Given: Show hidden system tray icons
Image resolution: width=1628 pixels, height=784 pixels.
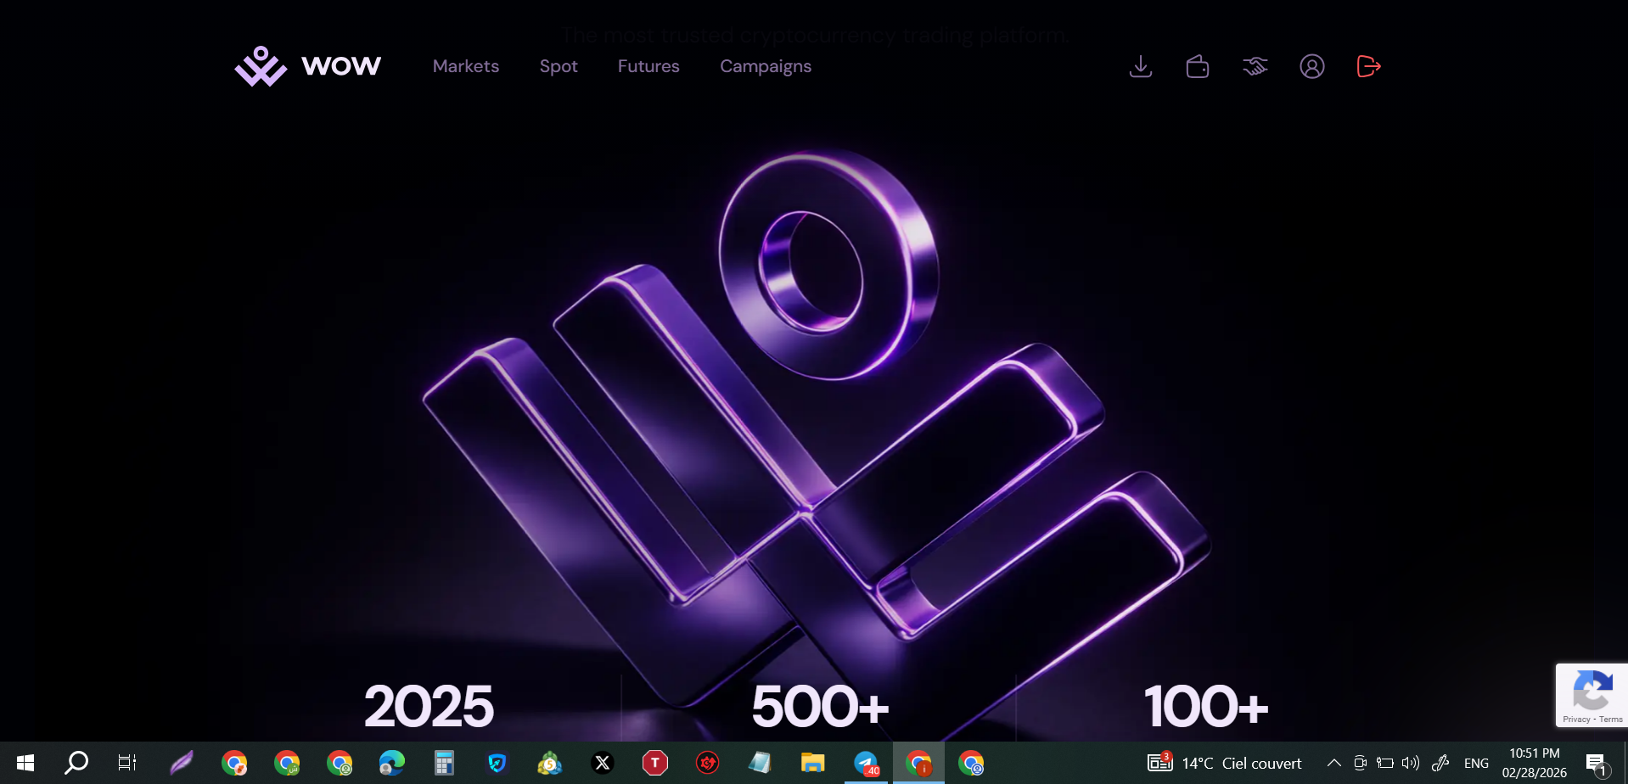Looking at the screenshot, I should click(1334, 763).
